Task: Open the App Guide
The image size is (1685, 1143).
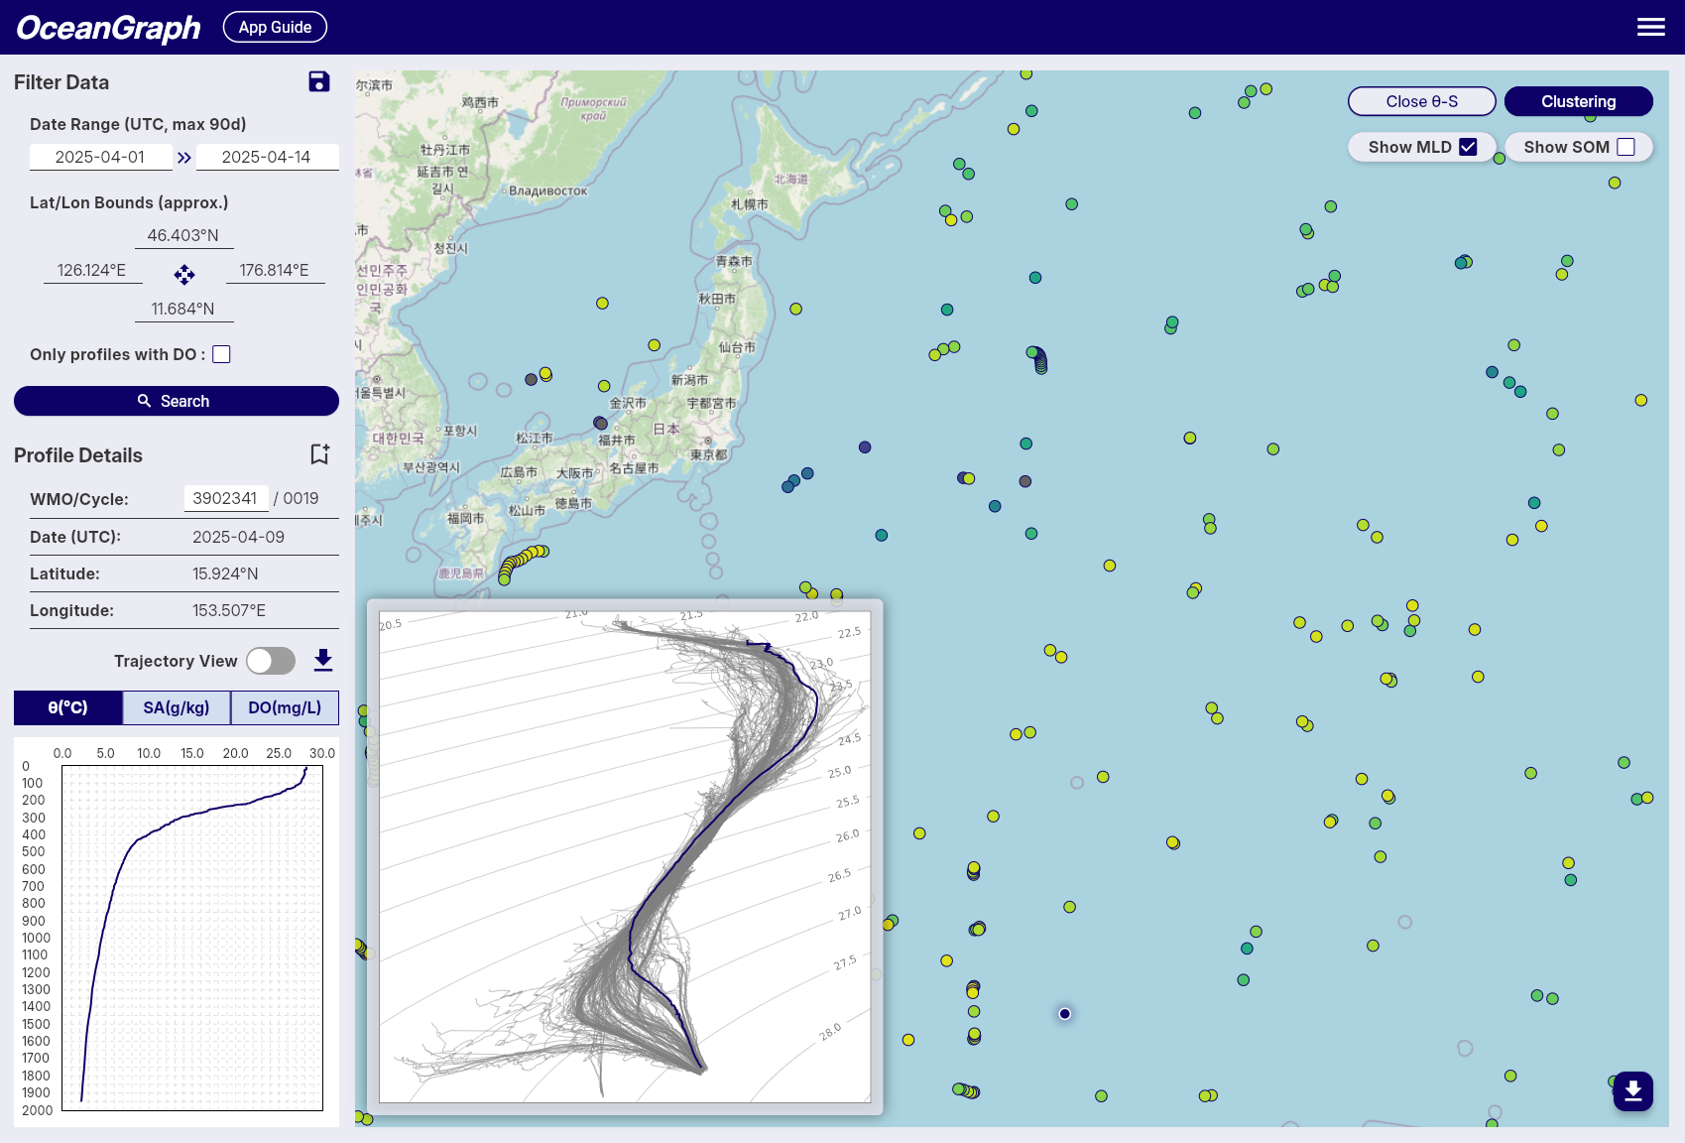Action: click(274, 27)
